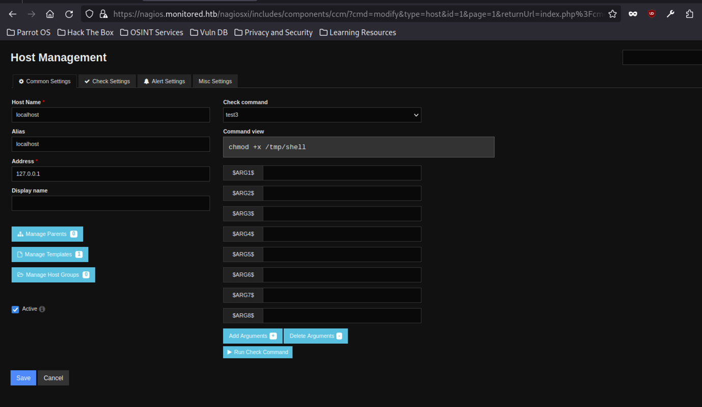Click Run Check Command button
This screenshot has width=702, height=407.
coord(258,352)
